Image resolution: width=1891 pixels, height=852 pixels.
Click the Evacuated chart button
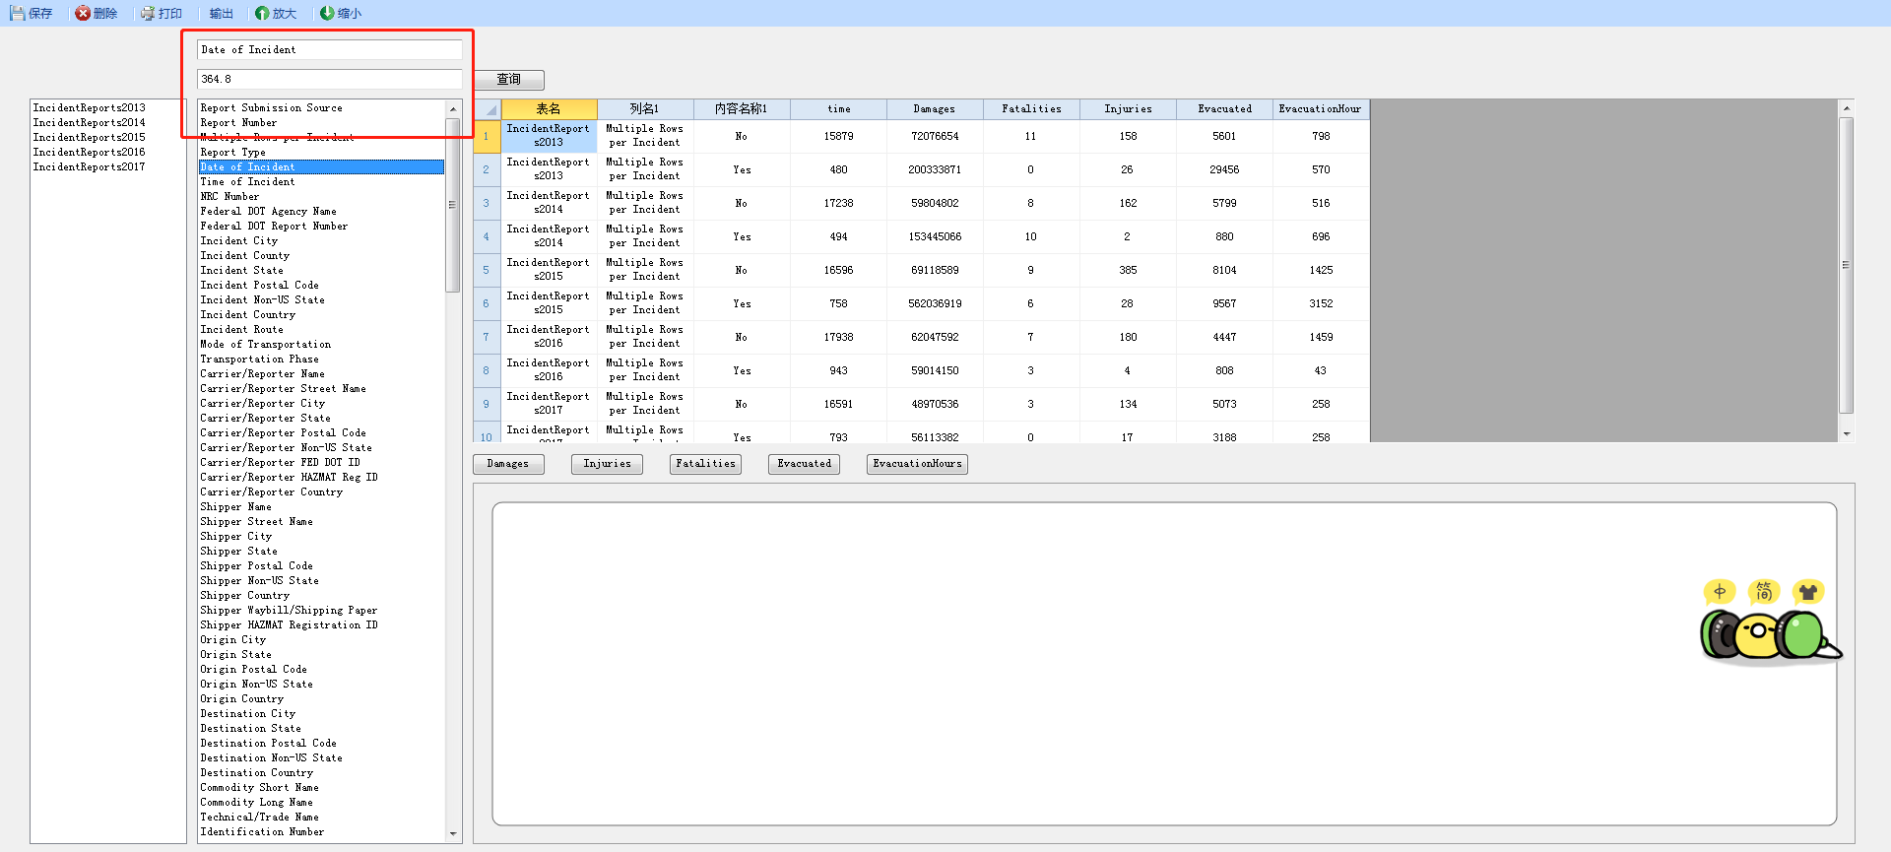click(x=804, y=464)
